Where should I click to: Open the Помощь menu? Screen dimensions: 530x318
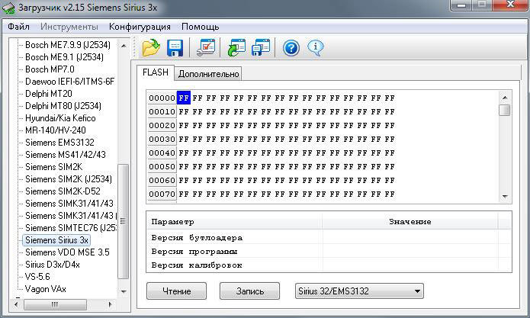200,27
